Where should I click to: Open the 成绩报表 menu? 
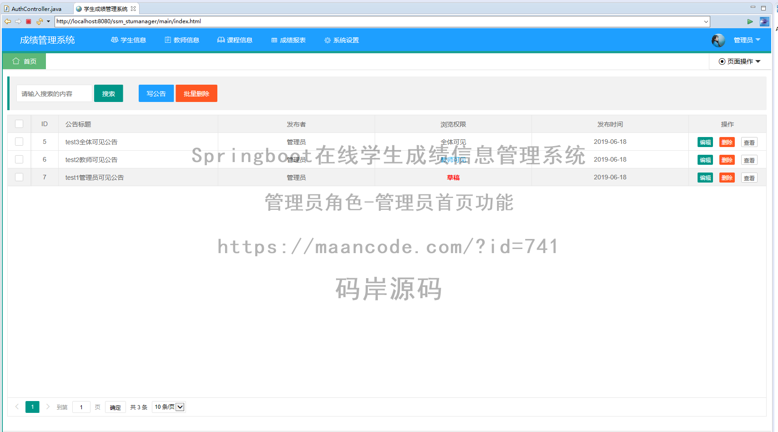tap(288, 40)
